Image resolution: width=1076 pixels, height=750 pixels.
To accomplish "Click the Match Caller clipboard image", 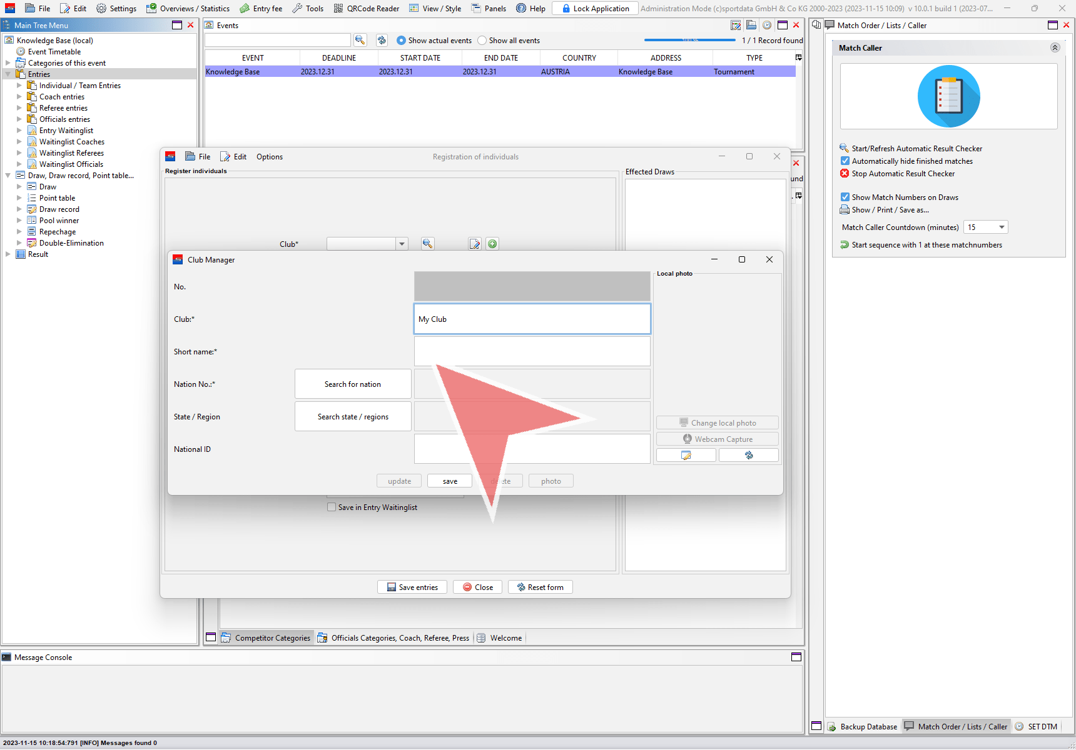I will coord(948,96).
